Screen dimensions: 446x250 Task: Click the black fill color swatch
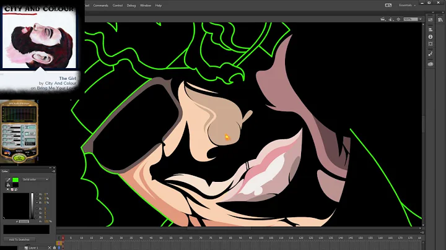[x=15, y=185]
